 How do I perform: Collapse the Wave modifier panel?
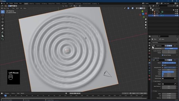tap(152, 60)
